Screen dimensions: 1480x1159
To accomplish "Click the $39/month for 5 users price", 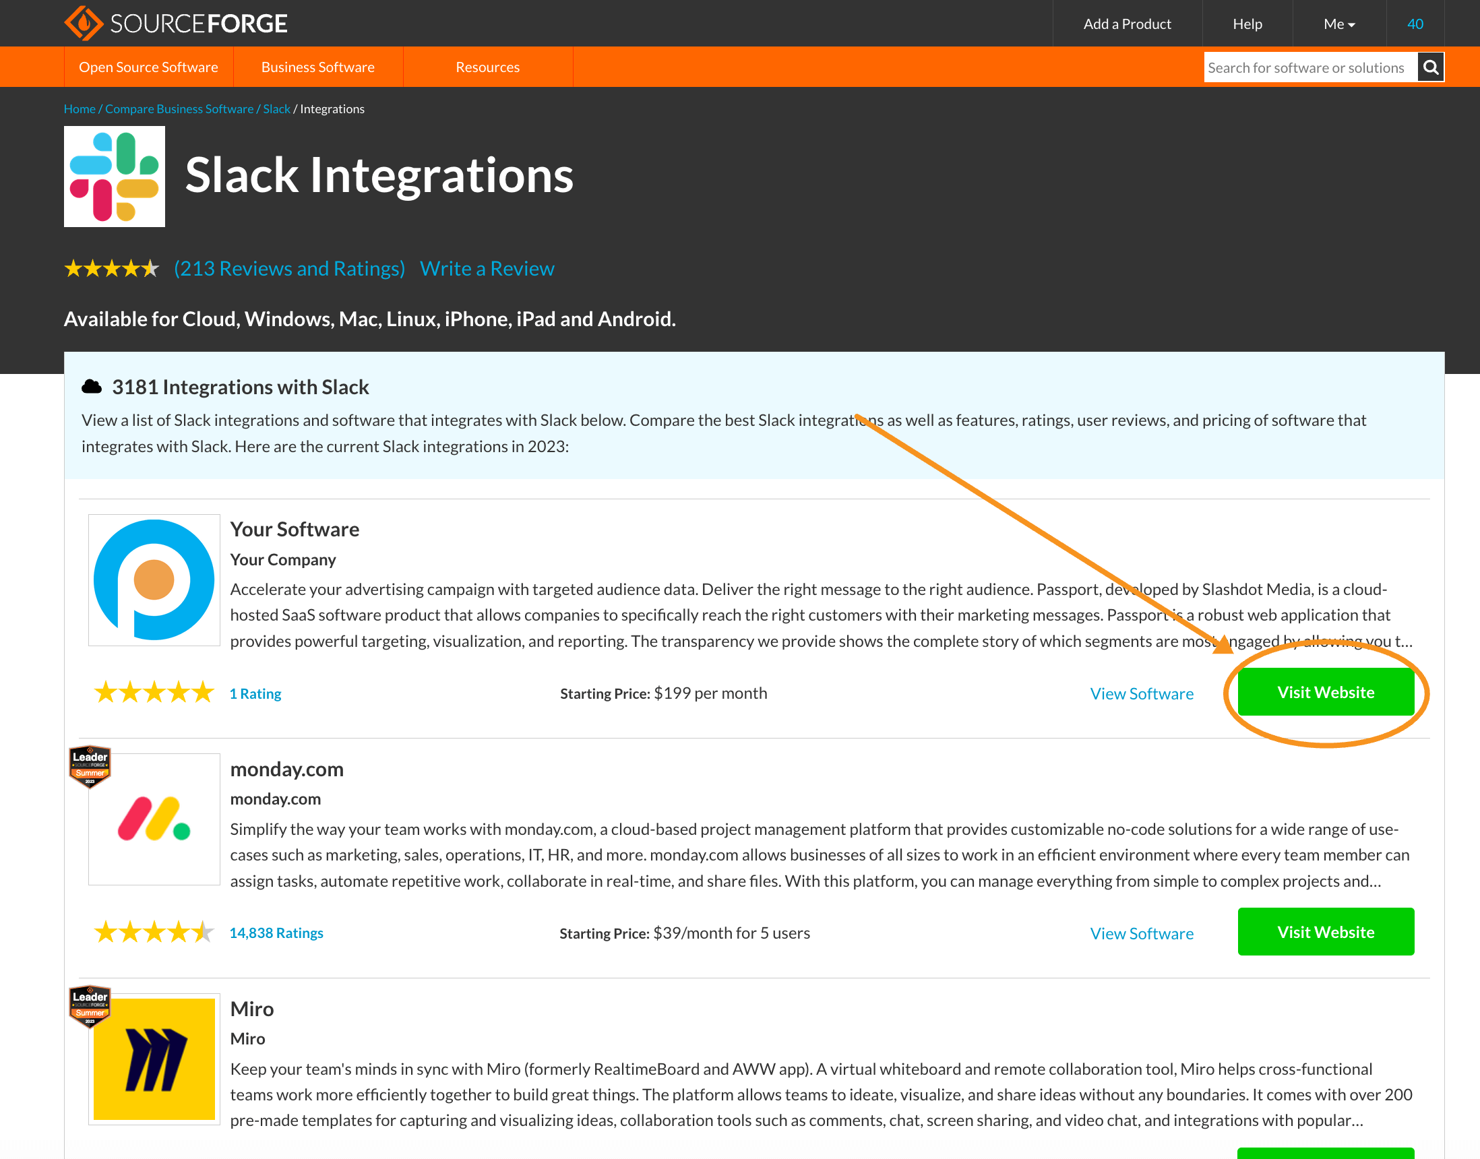I will coord(731,933).
